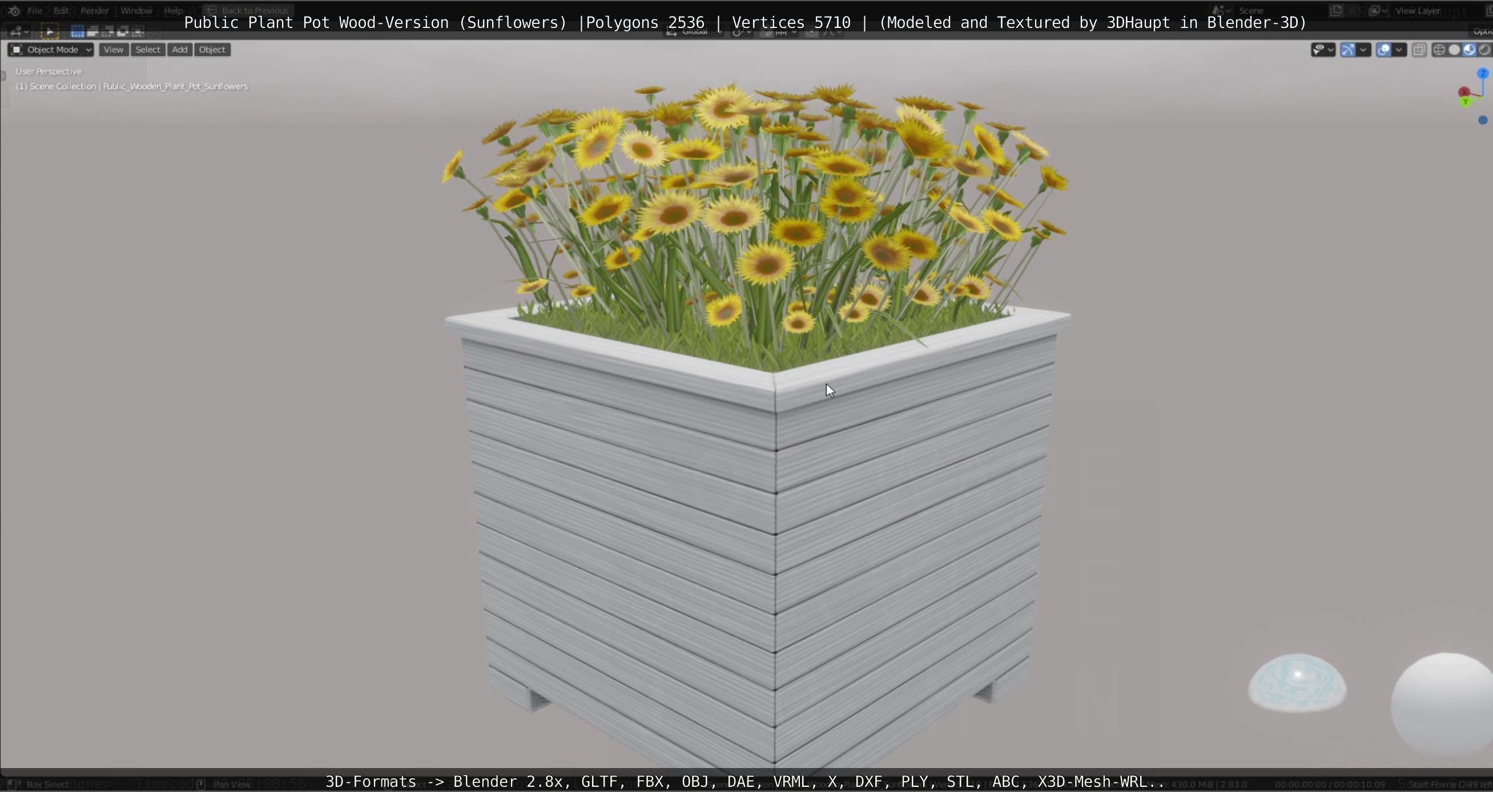Toggle the Show Gizmo button
Image resolution: width=1493 pixels, height=792 pixels.
point(1348,50)
